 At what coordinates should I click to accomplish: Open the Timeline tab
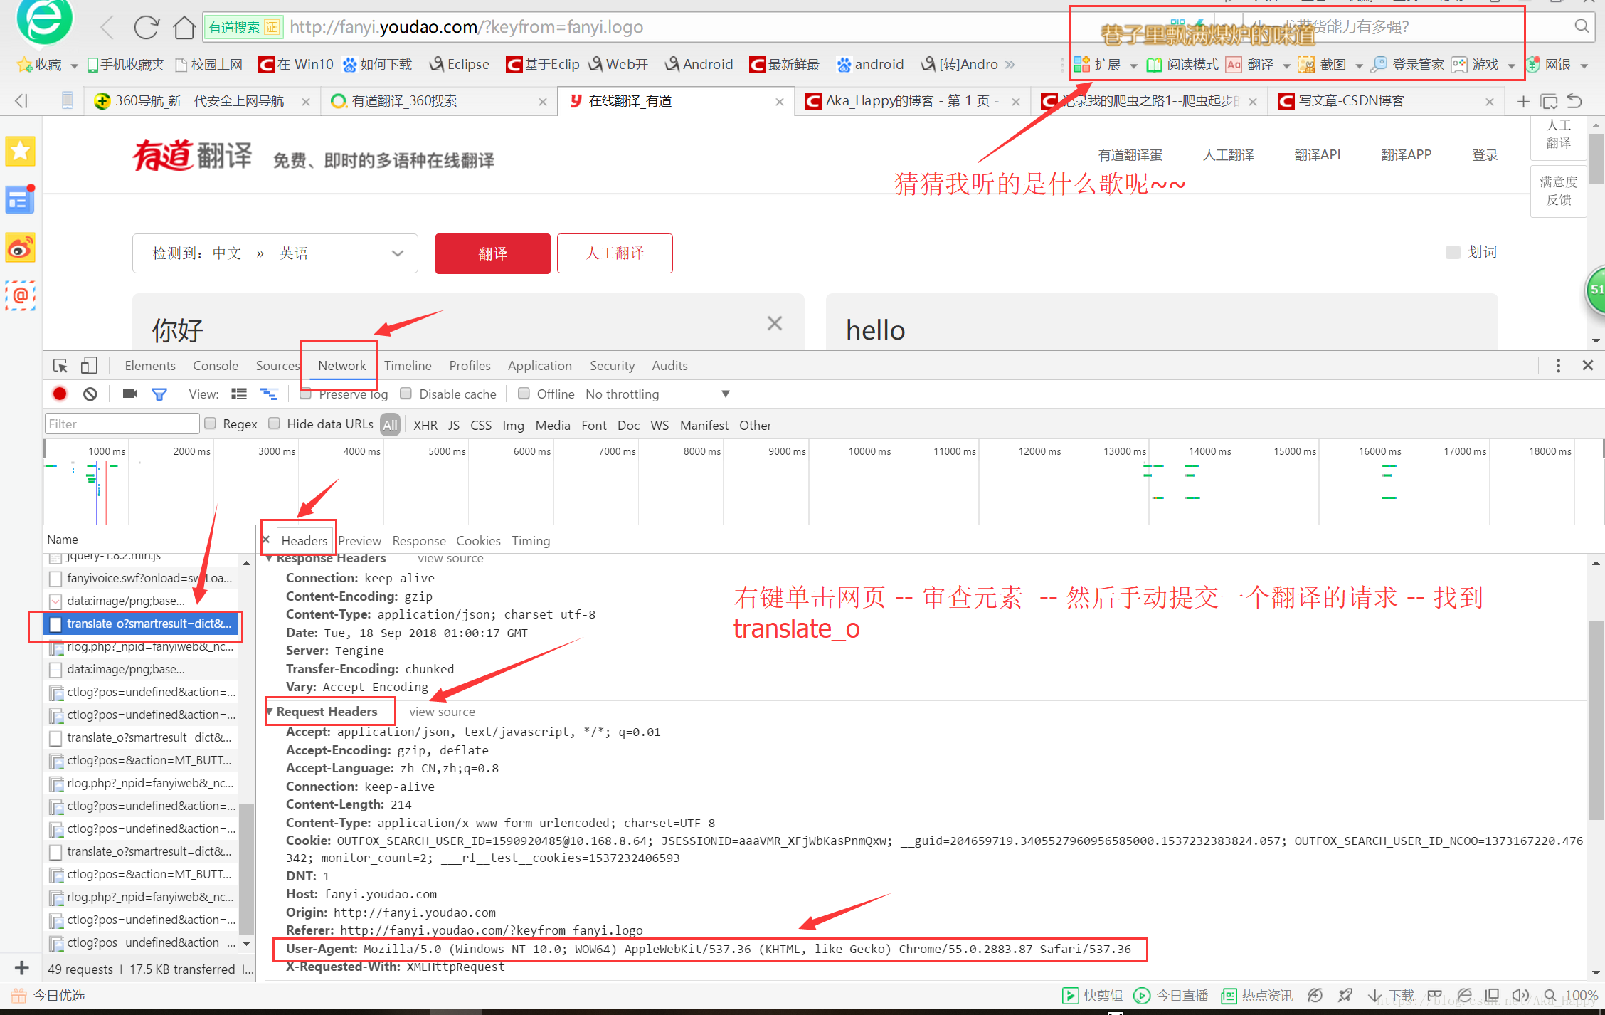408,365
